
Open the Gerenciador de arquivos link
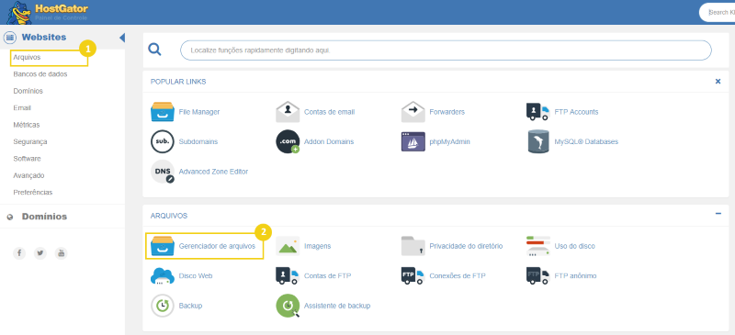(217, 246)
